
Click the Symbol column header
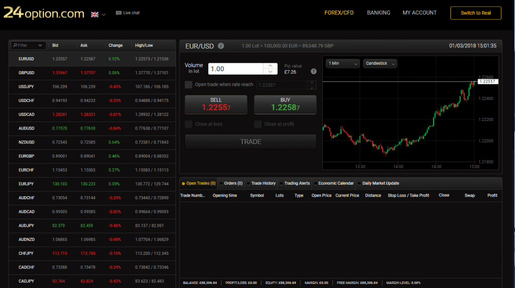257,196
